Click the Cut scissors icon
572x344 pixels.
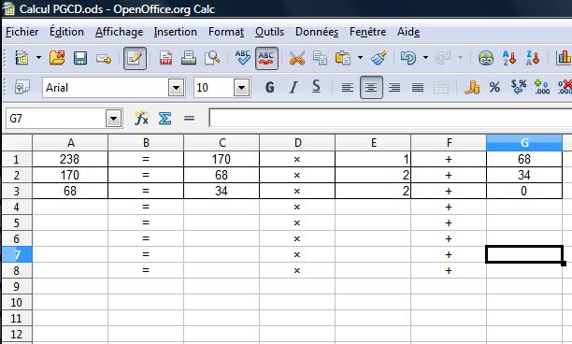297,58
